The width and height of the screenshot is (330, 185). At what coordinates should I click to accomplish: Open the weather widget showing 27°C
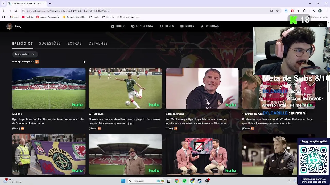[x=13, y=181]
